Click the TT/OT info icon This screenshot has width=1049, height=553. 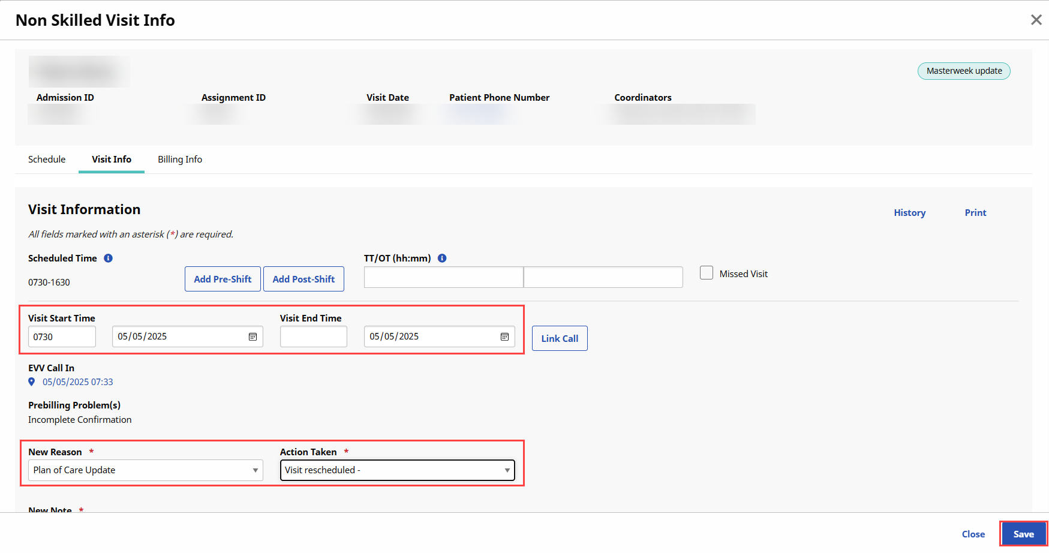coord(442,258)
